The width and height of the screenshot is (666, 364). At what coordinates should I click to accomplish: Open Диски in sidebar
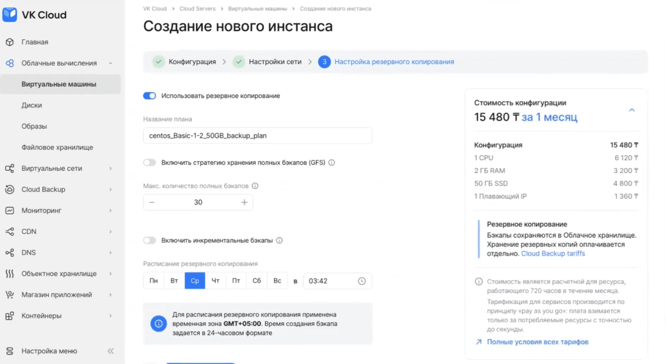32,105
